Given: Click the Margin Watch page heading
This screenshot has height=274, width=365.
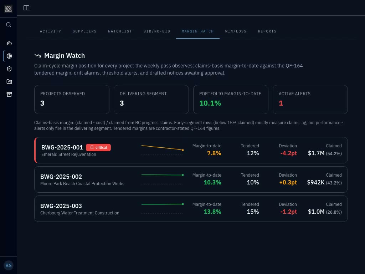Looking at the screenshot, I should (65, 55).
